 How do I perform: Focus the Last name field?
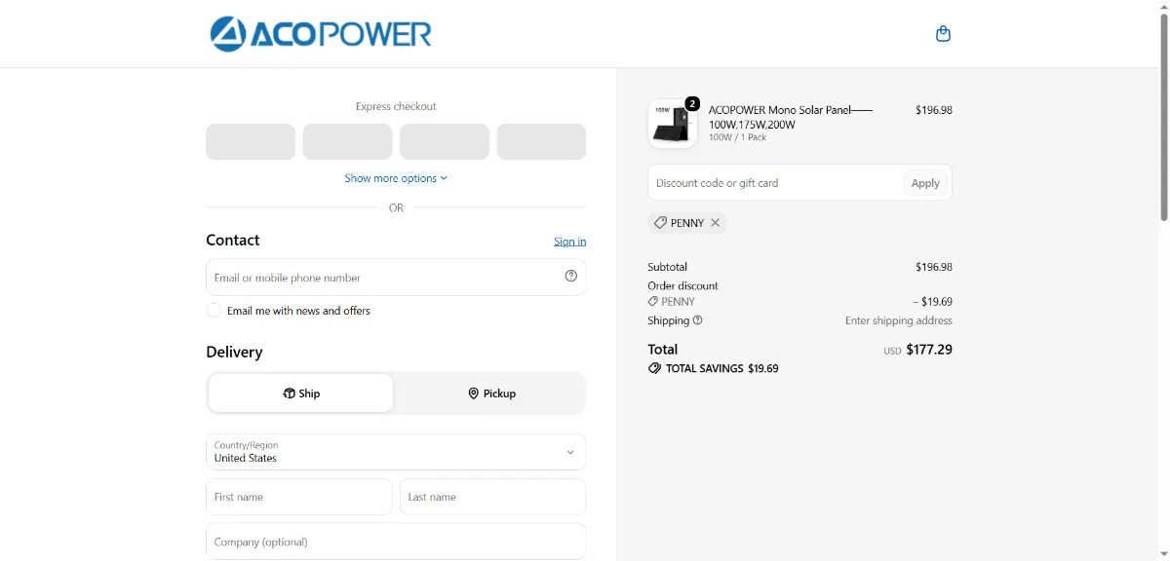tap(493, 497)
